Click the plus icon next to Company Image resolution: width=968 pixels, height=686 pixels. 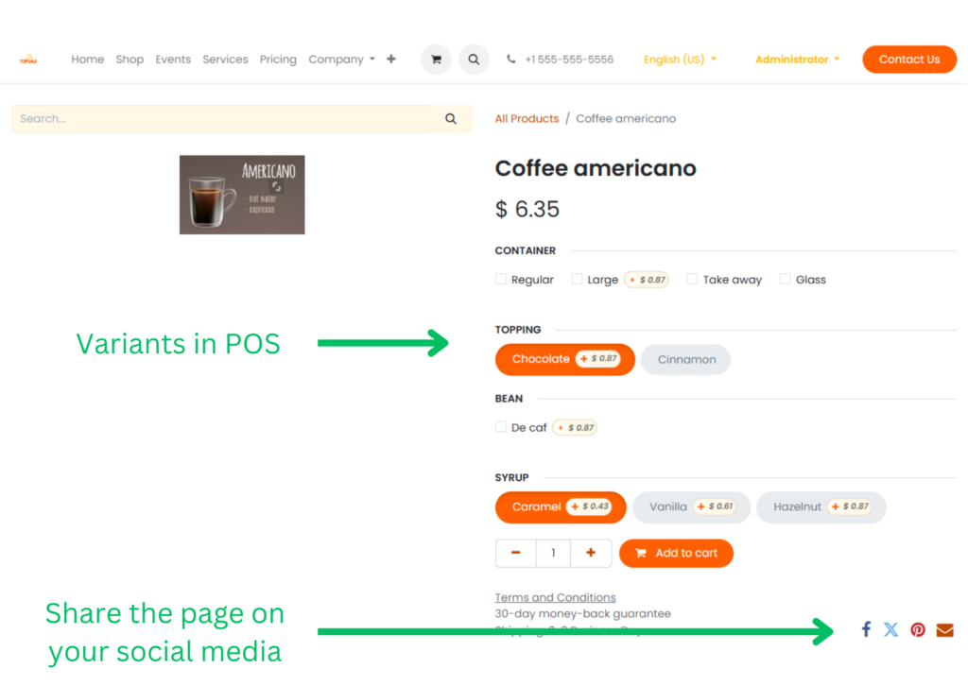coord(391,59)
